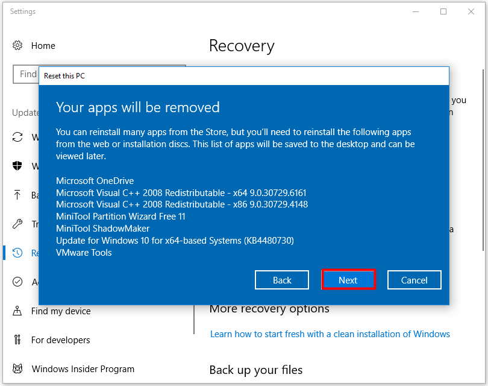
Task: Select the Microsoft OneDrive app entry
Action: 95,181
